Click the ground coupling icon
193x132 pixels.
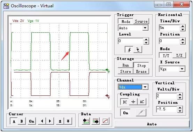[133, 102]
